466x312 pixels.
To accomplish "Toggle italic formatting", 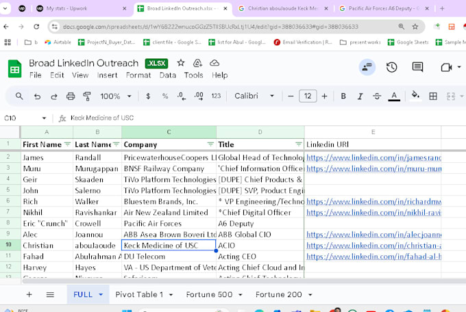I will pyautogui.click(x=359, y=96).
